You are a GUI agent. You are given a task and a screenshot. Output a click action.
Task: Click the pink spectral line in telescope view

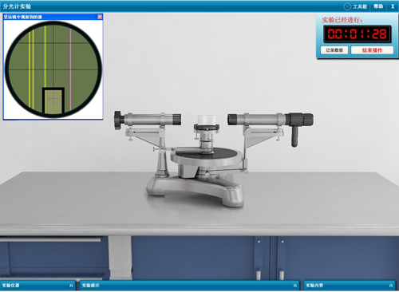pos(70,69)
